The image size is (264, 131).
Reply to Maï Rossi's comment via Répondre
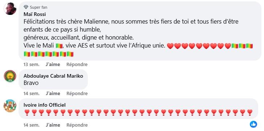coord(77,64)
